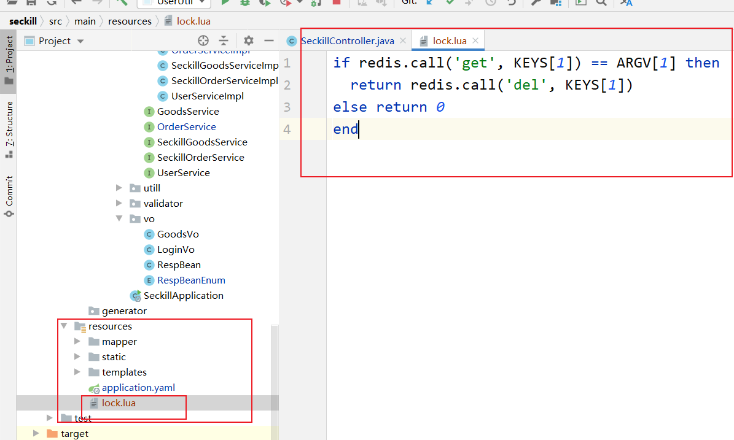Run the UserUtil configuration with the green Run icon
734x440 pixels.
[x=225, y=4]
